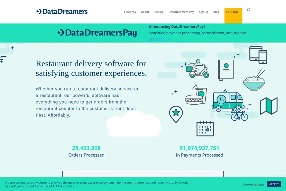Image resolution: width=286 pixels, height=191 pixels.
Task: Visit the Blog from navigation
Action: (x=216, y=12)
